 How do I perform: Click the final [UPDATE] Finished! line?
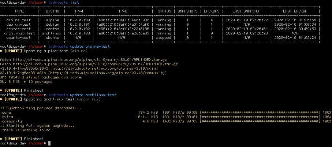pyautogui.click(x=22, y=139)
